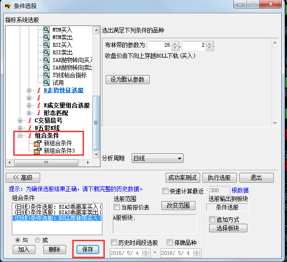Select the BOLL布林带买入 condition in list
The image size is (287, 262).
pos(58,219)
